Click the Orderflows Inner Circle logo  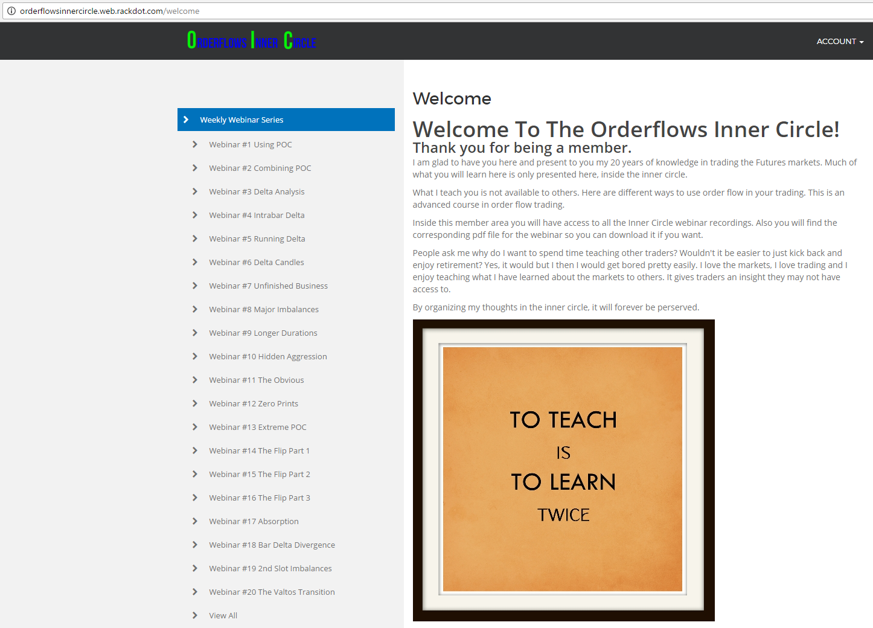point(251,41)
